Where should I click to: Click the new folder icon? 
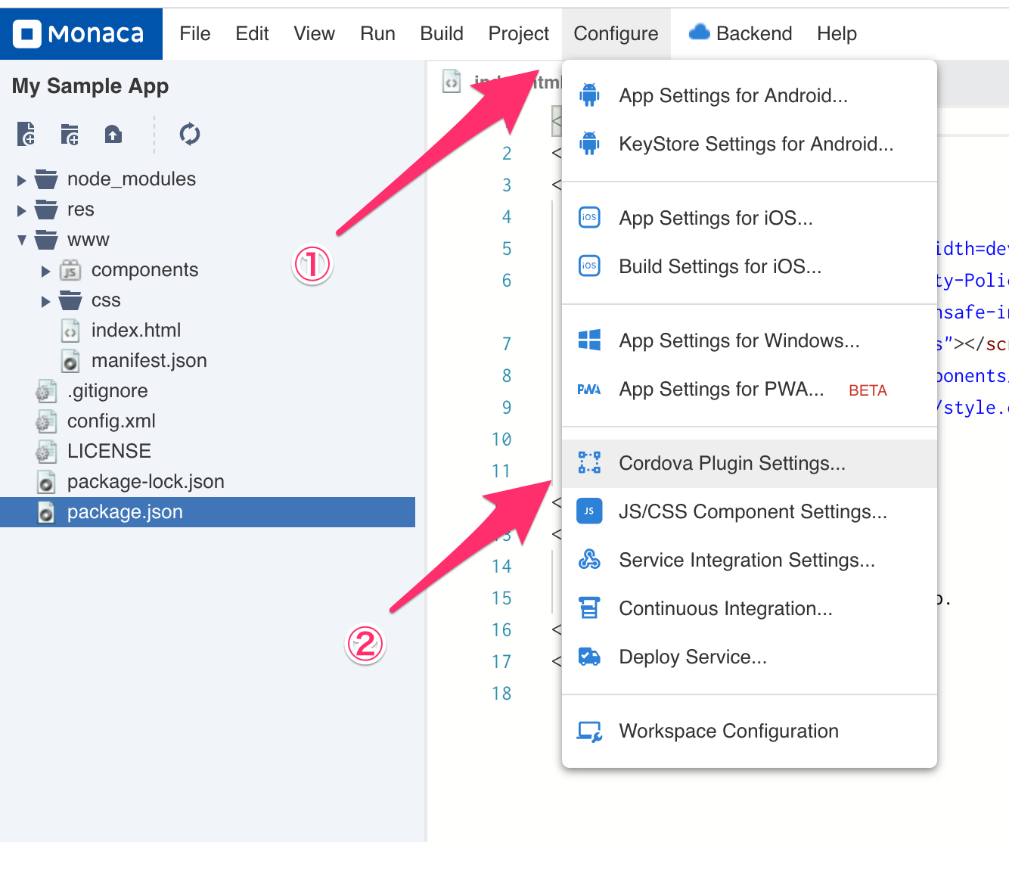[70, 134]
